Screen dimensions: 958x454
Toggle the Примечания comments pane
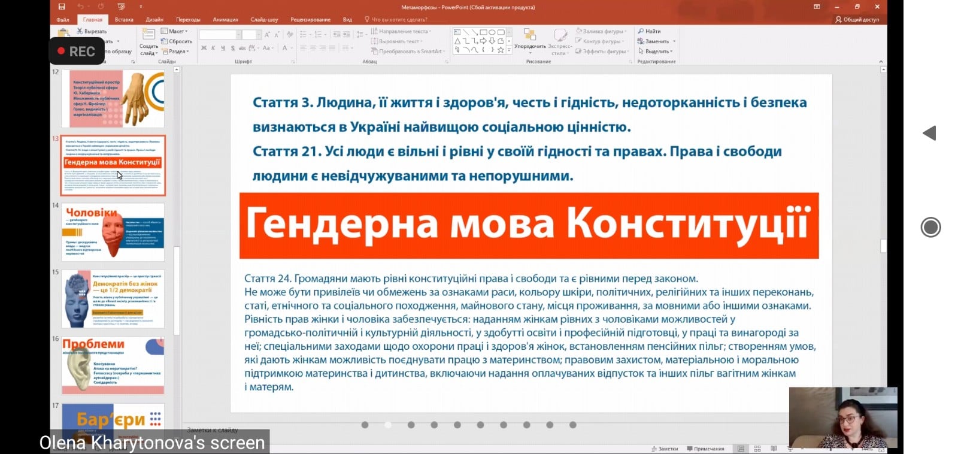click(x=705, y=449)
